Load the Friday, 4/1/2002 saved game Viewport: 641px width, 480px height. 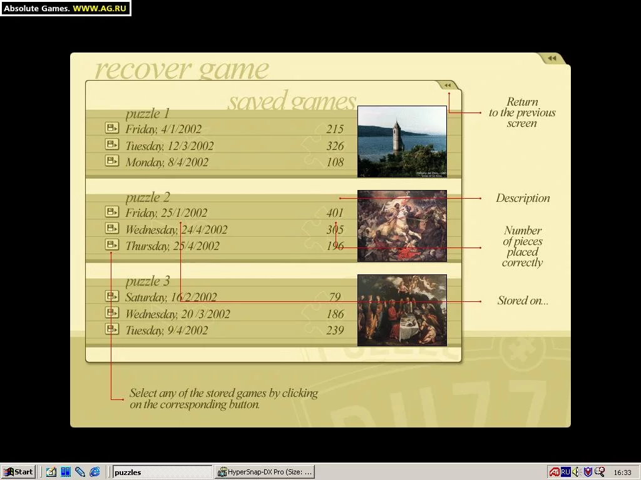pos(111,127)
